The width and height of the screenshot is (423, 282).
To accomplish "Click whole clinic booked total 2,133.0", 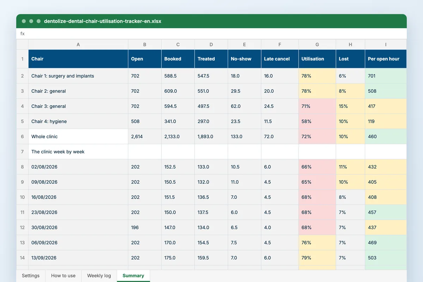I will click(x=178, y=136).
